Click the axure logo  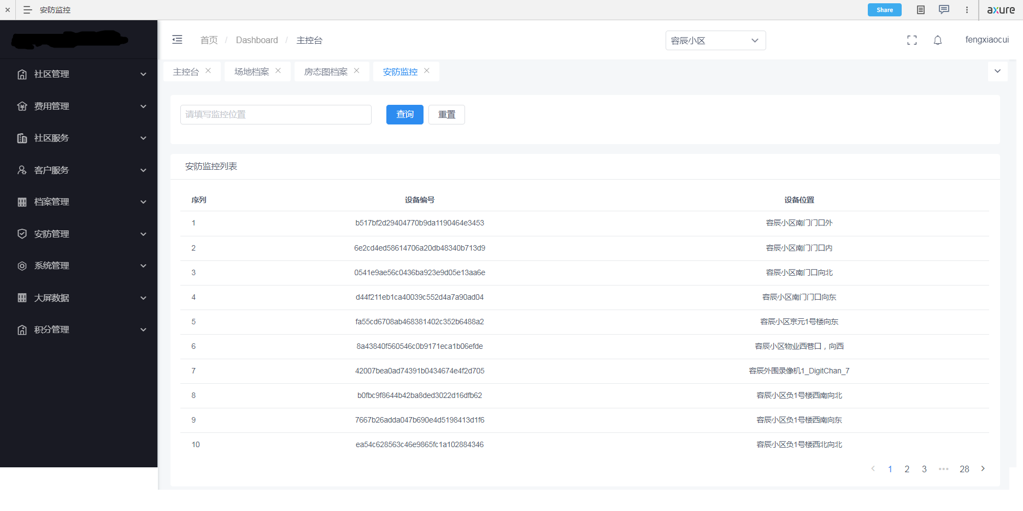tap(1001, 10)
